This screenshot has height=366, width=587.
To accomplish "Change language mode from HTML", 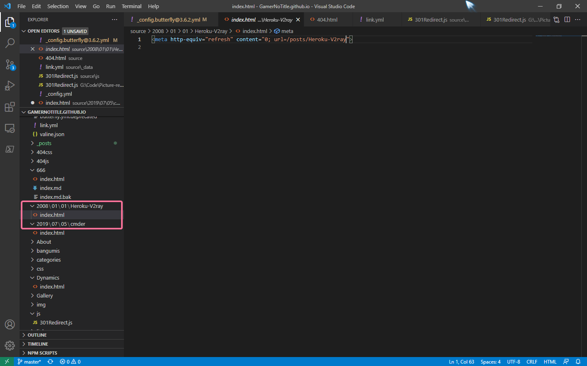I will click(x=550, y=362).
